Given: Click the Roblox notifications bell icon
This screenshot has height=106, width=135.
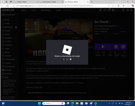Looking at the screenshot, I should [x=100, y=10].
